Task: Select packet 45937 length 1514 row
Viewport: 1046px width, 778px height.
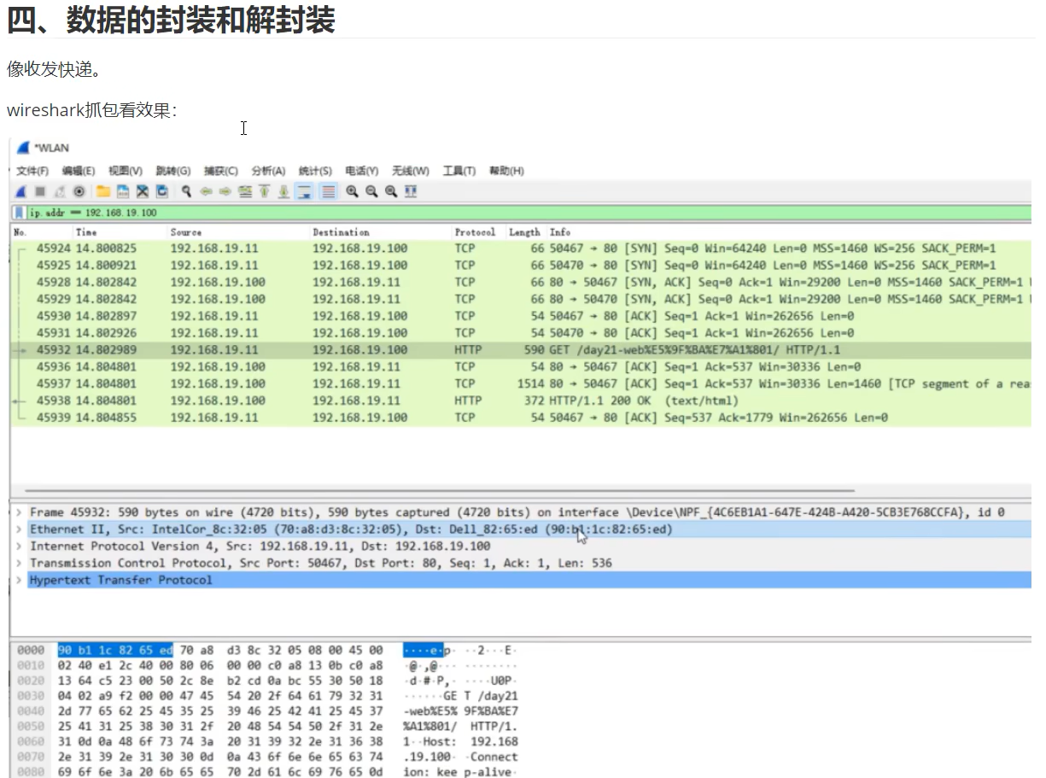Action: pos(521,383)
